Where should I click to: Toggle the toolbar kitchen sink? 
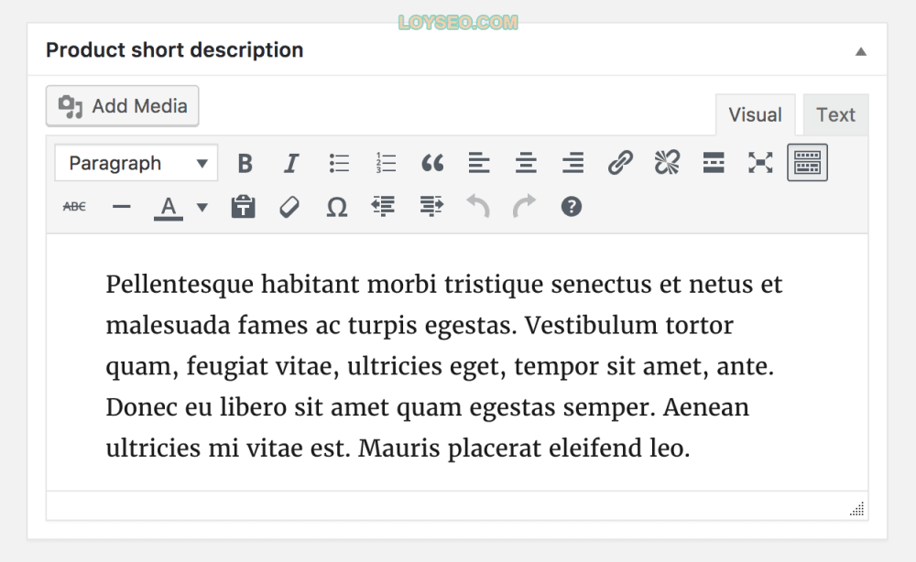pos(807,162)
